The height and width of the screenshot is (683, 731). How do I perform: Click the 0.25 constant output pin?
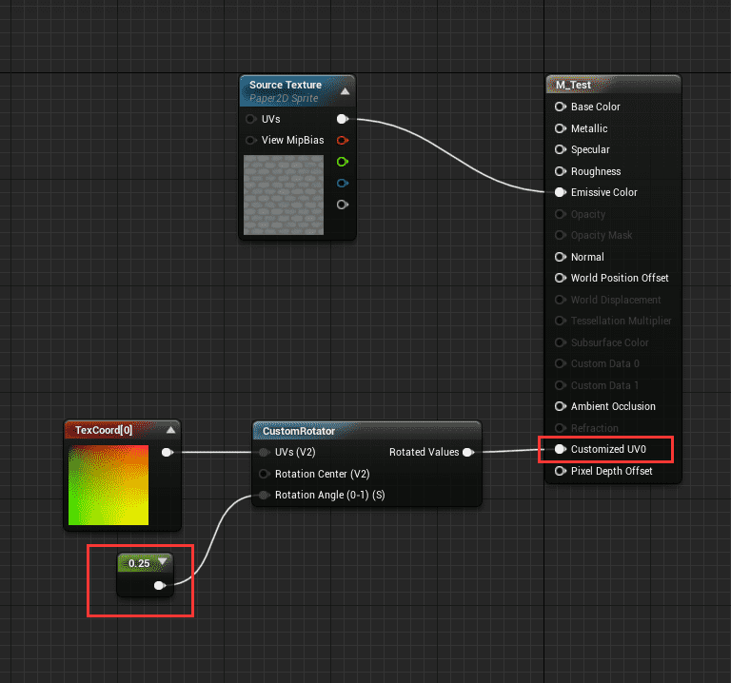pyautogui.click(x=160, y=585)
